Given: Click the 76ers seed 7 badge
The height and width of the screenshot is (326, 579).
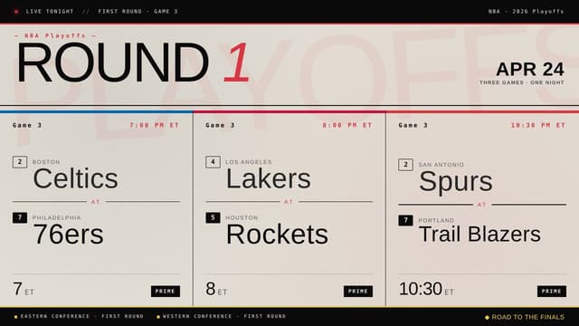Looking at the screenshot, I should 20,217.
